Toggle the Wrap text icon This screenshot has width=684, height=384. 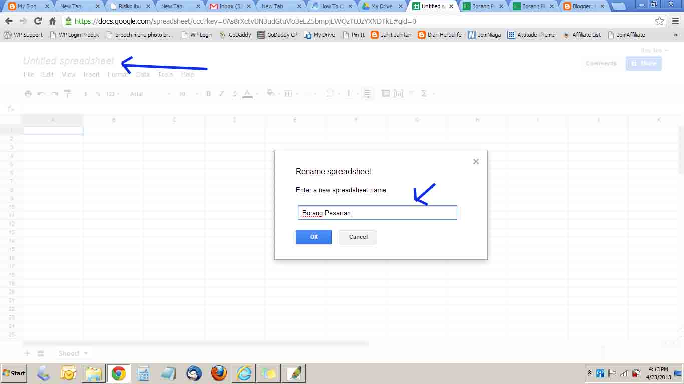367,94
